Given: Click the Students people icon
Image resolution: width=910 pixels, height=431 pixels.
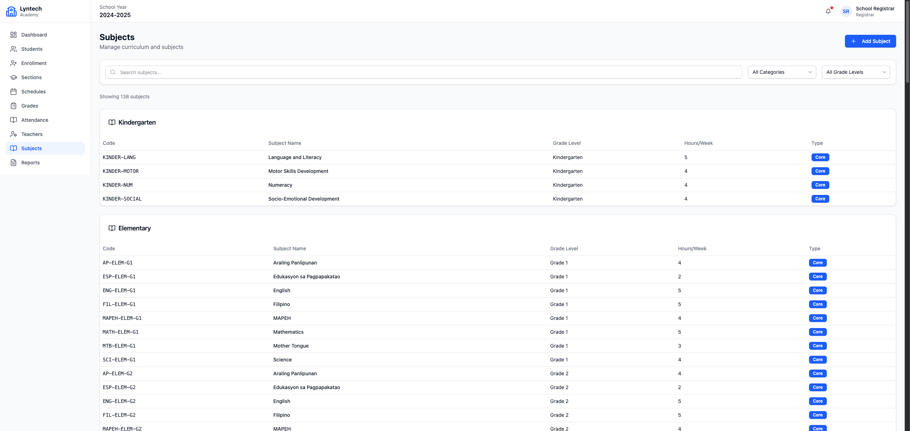Looking at the screenshot, I should [x=14, y=49].
